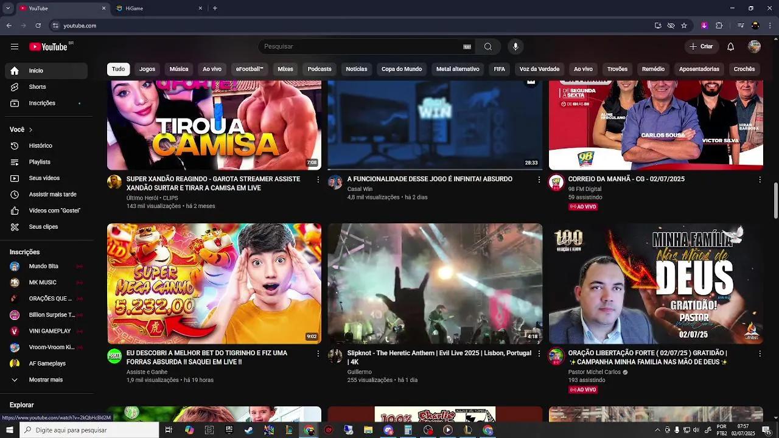Click the Último Herói channel avatar

click(x=114, y=182)
